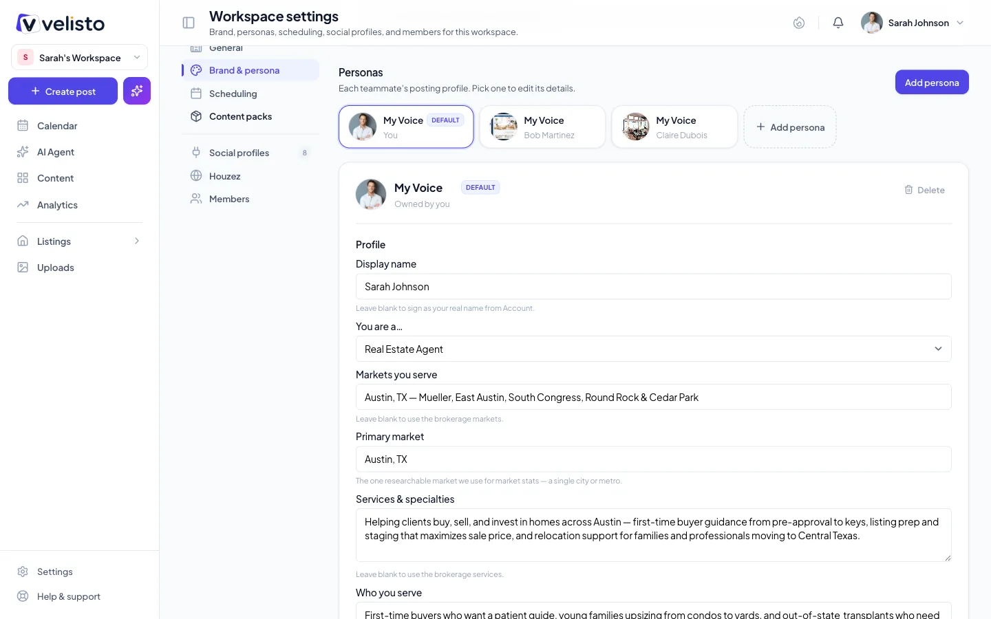Click the flame streak icon in header
Image resolution: width=991 pixels, height=619 pixels.
[798, 23]
